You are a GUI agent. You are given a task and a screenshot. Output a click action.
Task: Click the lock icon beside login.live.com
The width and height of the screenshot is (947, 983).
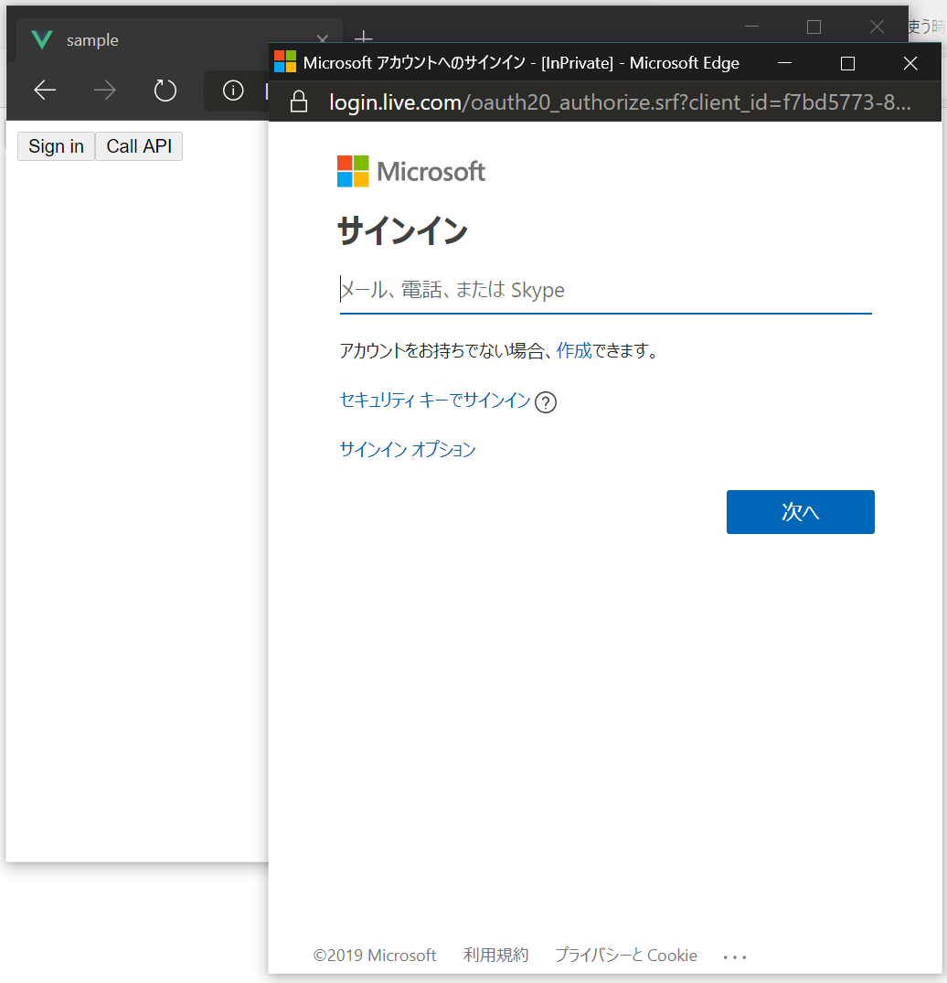pyautogui.click(x=298, y=102)
